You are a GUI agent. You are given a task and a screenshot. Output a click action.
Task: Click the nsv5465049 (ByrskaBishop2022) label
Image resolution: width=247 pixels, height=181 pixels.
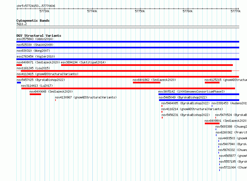[x=183, y=97]
